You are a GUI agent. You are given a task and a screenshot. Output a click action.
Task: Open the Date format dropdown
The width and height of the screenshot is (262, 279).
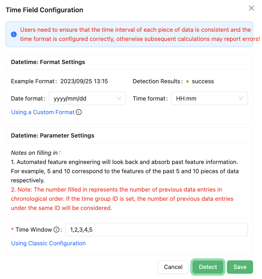click(87, 98)
